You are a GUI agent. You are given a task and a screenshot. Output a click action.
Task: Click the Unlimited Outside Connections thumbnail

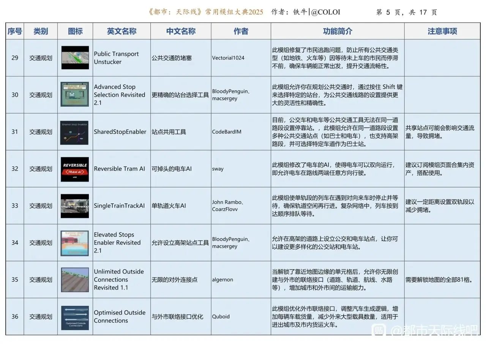point(75,280)
